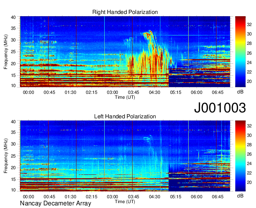The width and height of the screenshot is (256, 208).
Task: Click the 'Nancay Decameter Array' caption
Action: point(55,203)
